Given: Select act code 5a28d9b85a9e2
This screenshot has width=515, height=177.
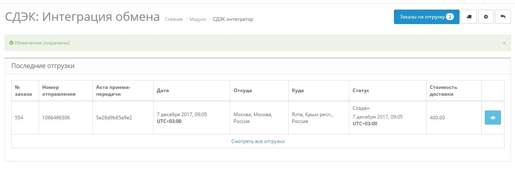Looking at the screenshot, I should [114, 118].
